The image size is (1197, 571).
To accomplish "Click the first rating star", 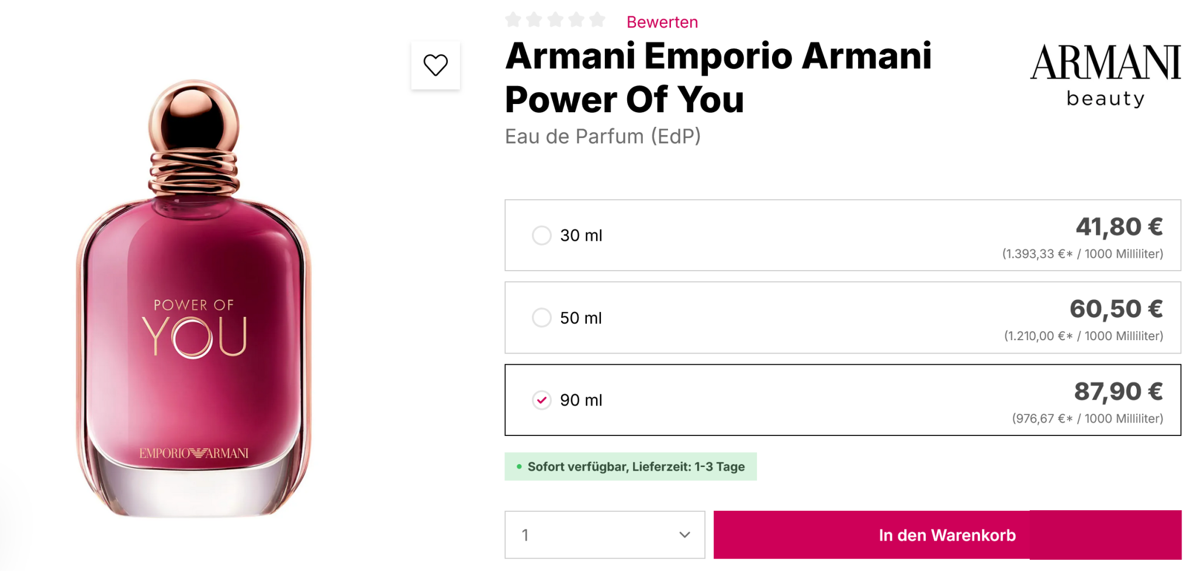I will pyautogui.click(x=513, y=20).
